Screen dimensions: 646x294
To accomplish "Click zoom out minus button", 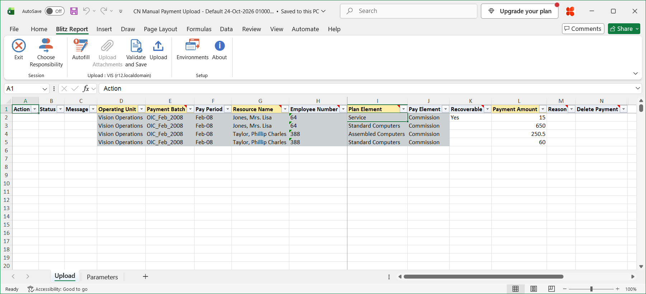I will pos(565,289).
